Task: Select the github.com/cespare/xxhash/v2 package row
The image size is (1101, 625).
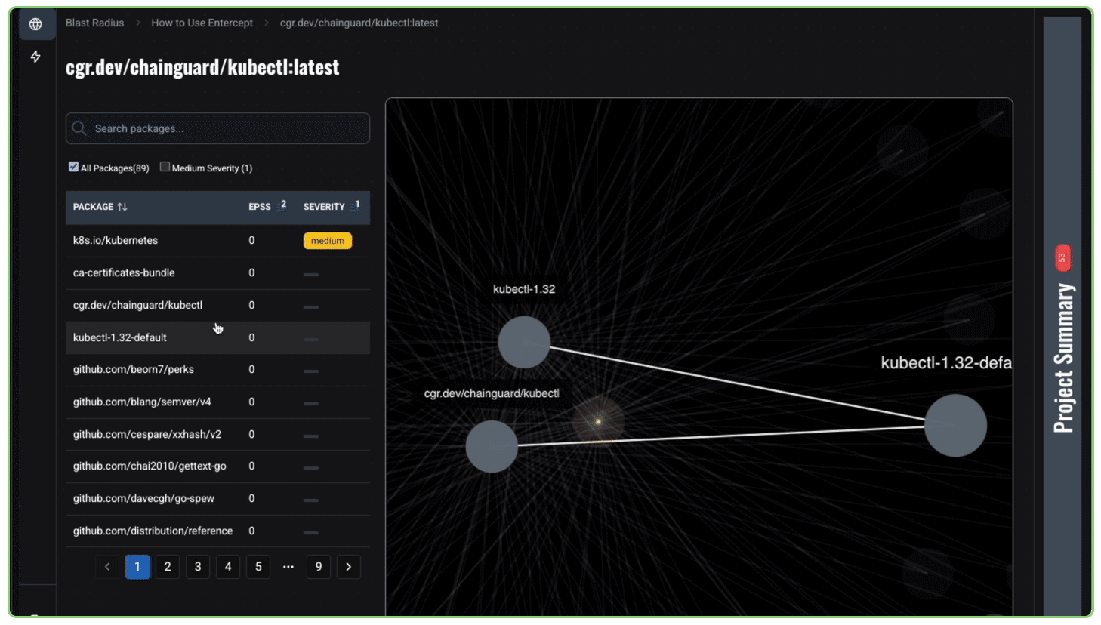Action: click(217, 435)
